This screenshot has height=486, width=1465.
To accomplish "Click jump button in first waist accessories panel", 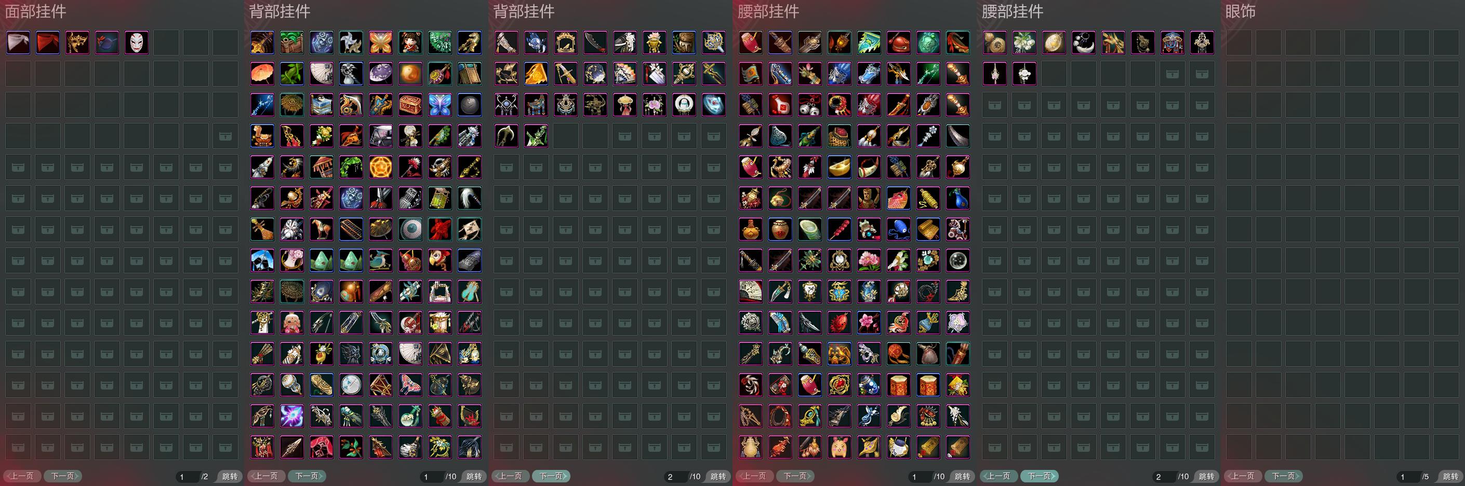I will [x=962, y=476].
